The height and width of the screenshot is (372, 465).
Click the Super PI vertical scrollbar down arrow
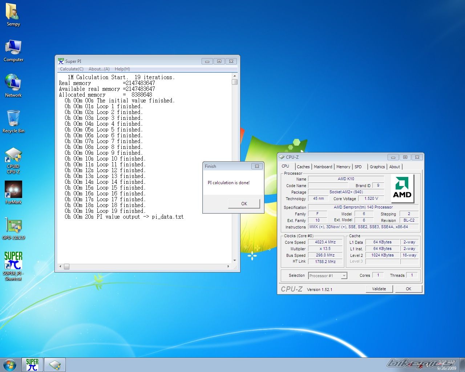click(x=235, y=260)
